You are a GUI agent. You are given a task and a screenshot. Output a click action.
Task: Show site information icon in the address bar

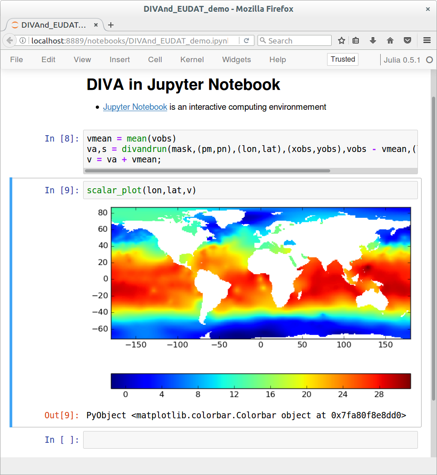23,41
